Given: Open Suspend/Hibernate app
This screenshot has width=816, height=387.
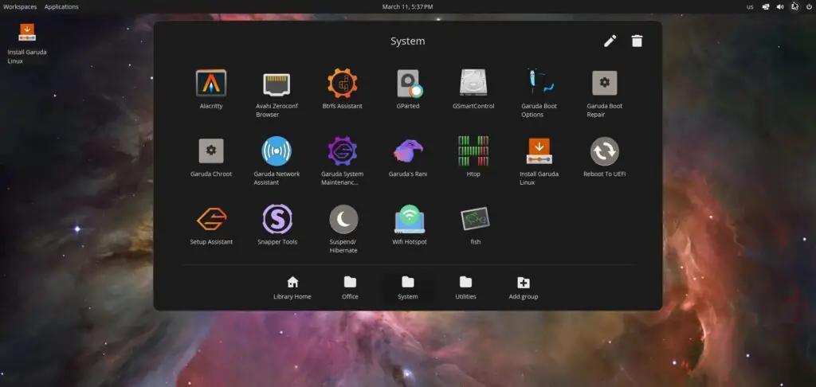Looking at the screenshot, I should [343, 219].
